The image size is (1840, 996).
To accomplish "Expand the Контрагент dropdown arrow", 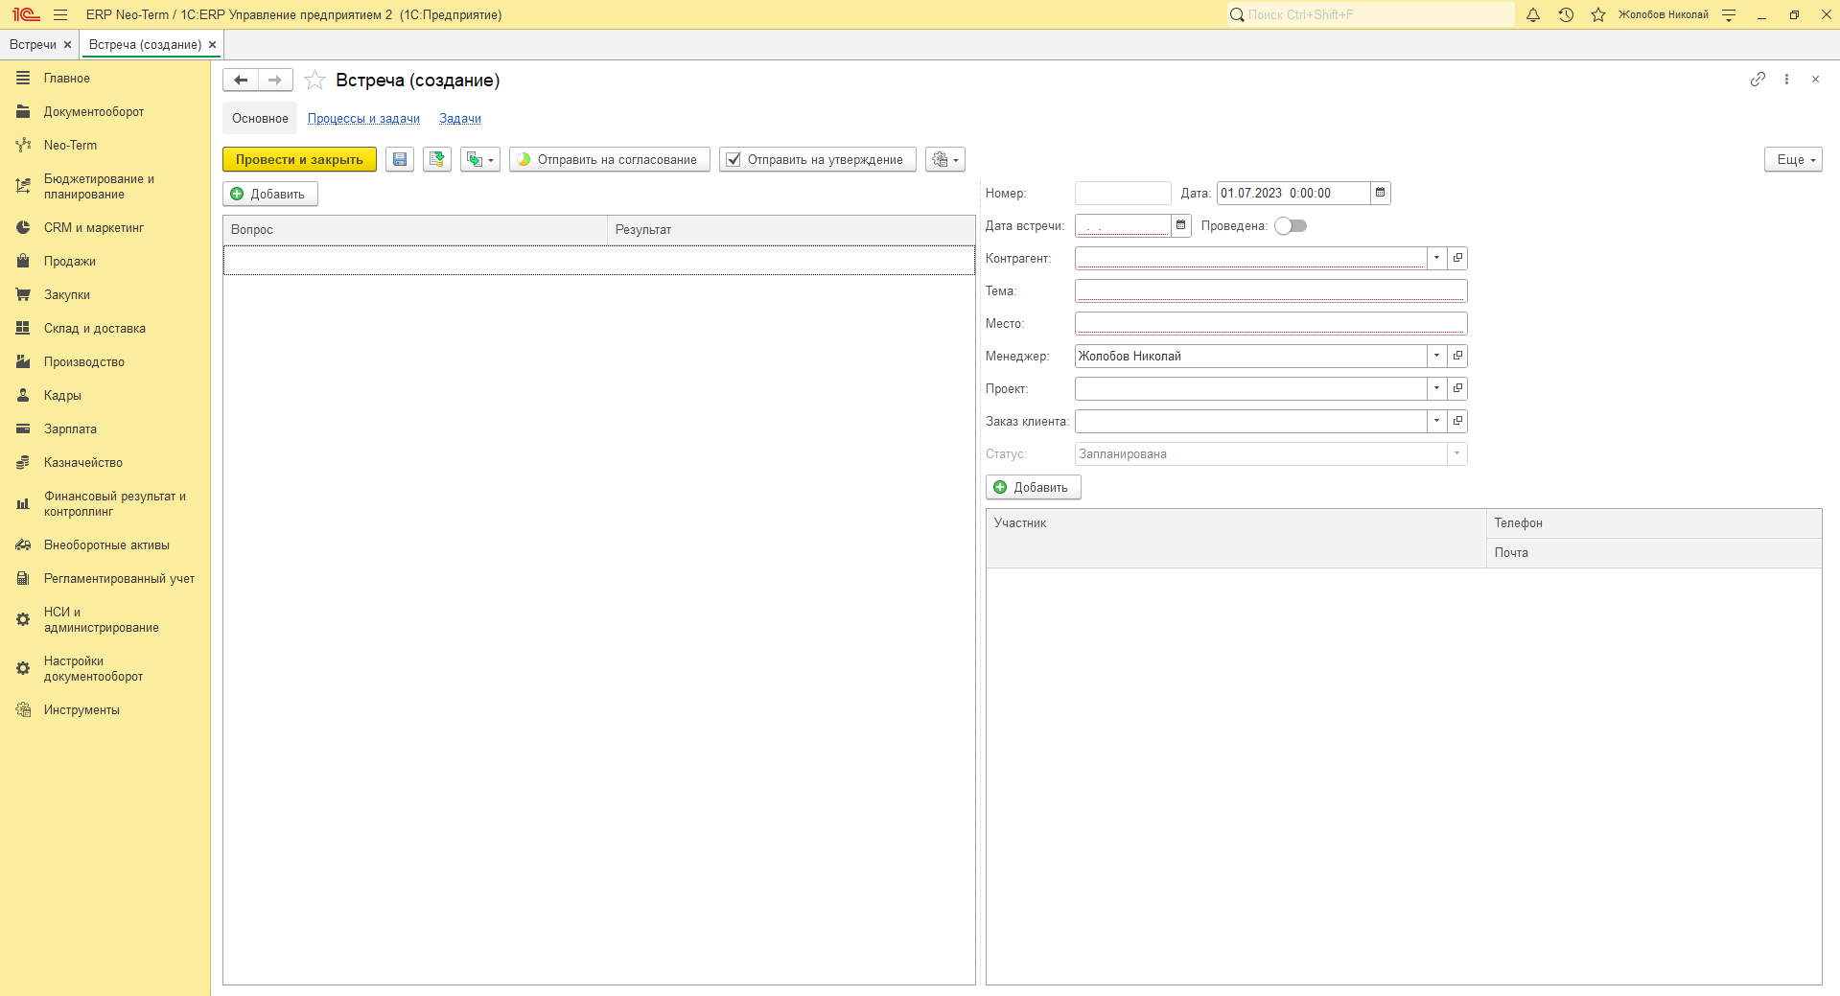I will (1436, 258).
